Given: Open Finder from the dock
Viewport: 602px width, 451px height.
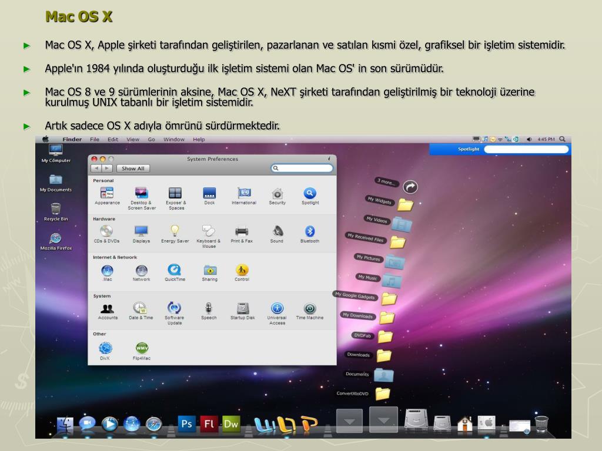Looking at the screenshot, I should tap(65, 425).
